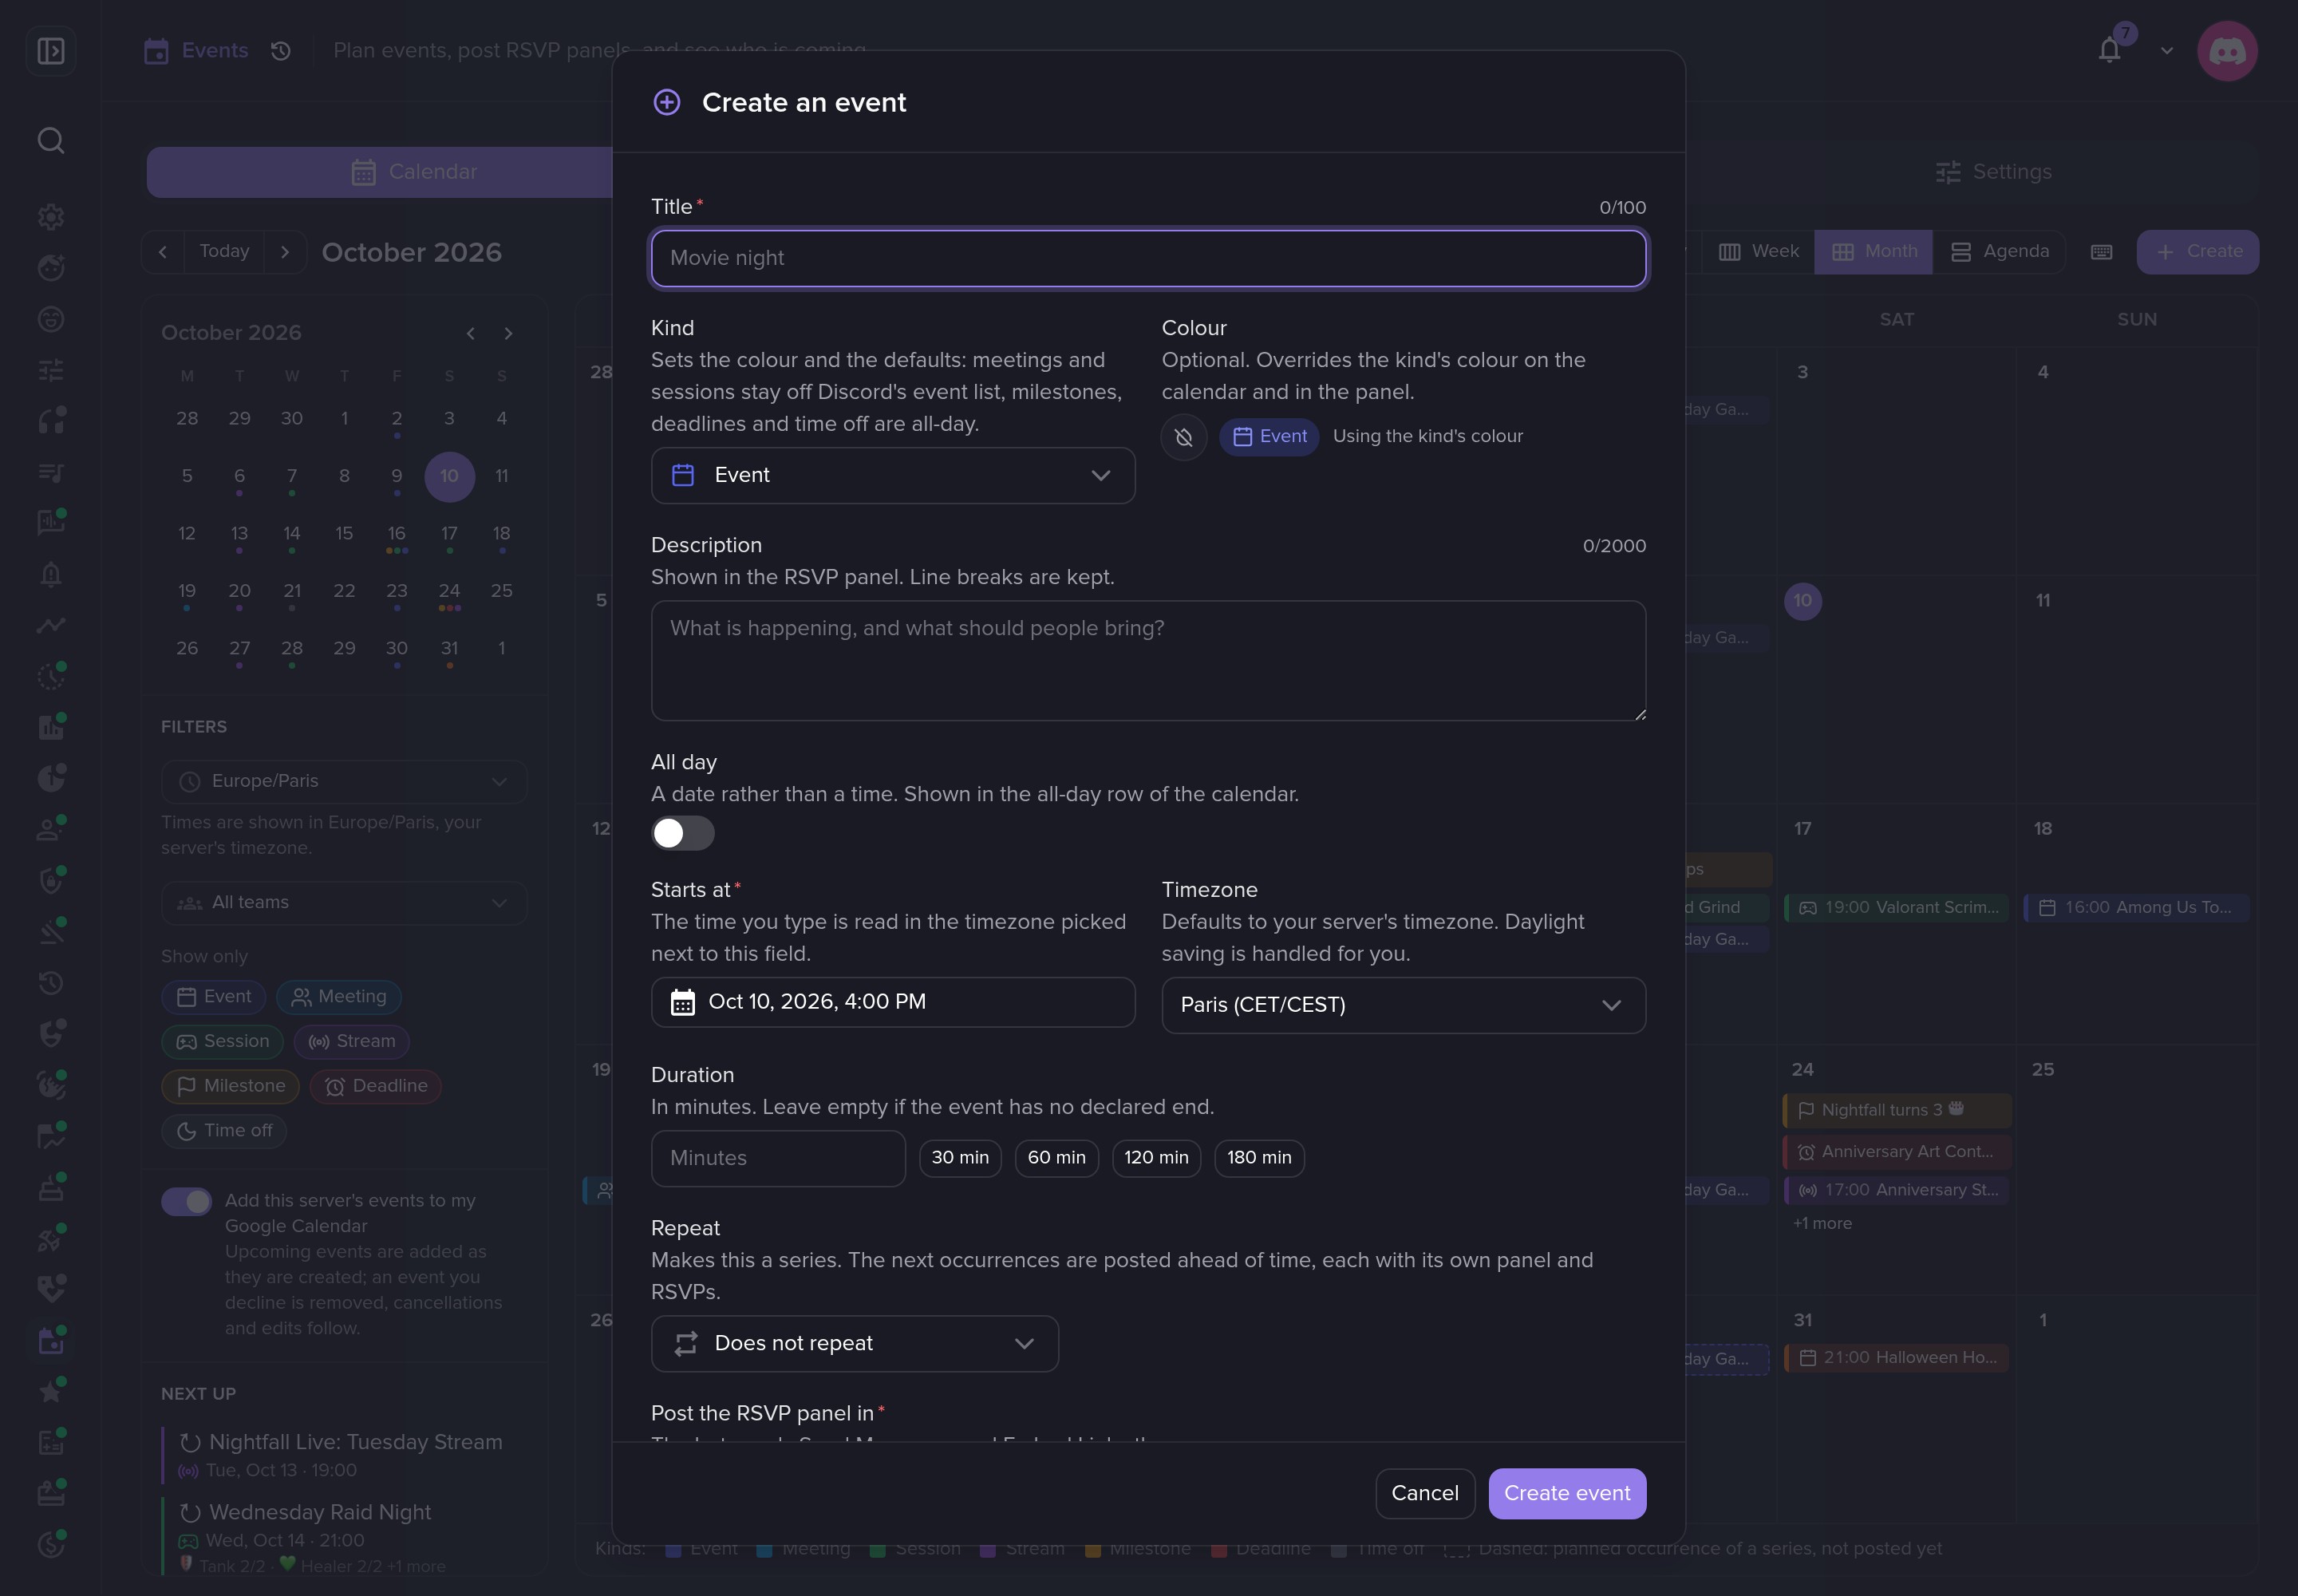This screenshot has height=1596, width=2298.
Task: Switch to Agenda view
Action: point(1999,252)
